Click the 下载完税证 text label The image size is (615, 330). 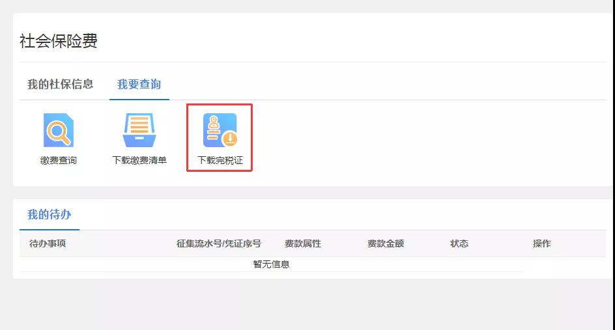coord(220,160)
